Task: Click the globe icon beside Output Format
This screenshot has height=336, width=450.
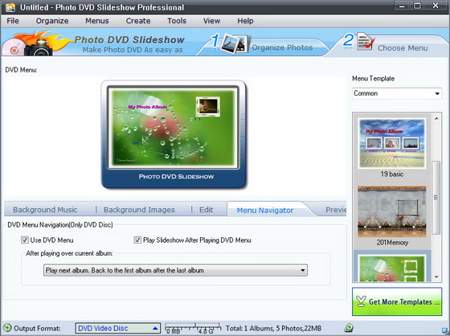Action: (x=7, y=328)
